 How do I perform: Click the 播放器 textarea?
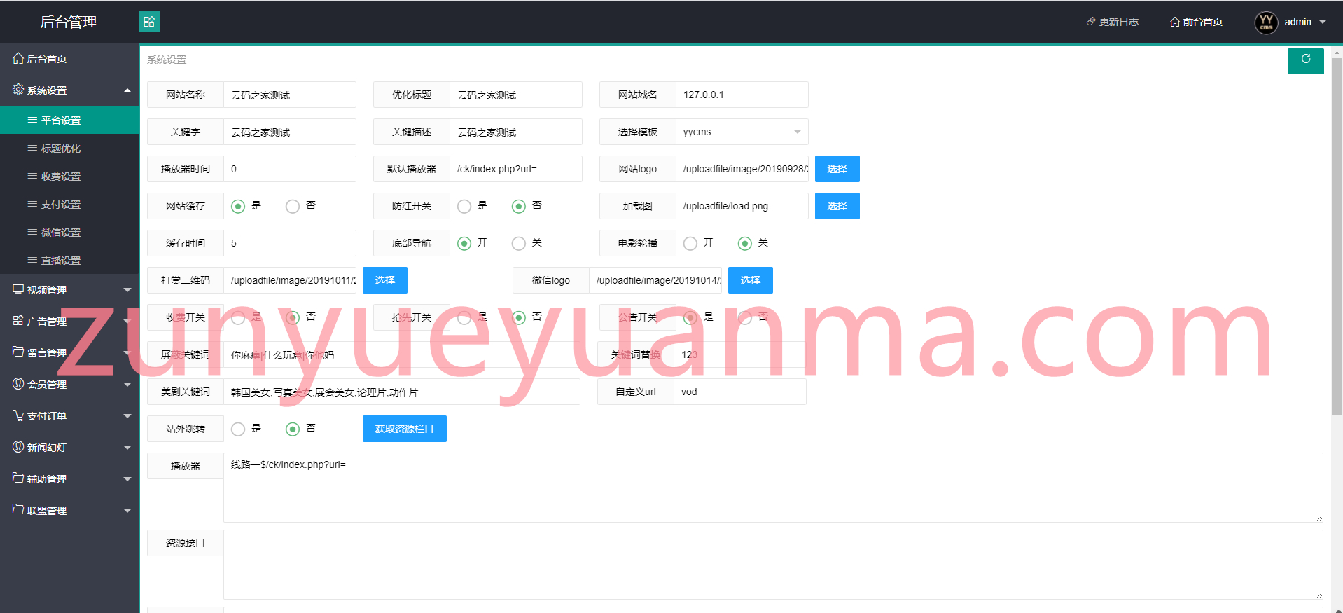click(773, 488)
